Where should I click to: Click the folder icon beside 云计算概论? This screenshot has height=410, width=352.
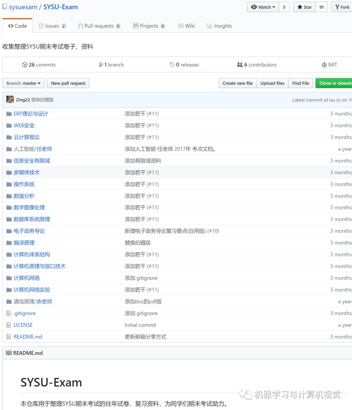click(9, 137)
